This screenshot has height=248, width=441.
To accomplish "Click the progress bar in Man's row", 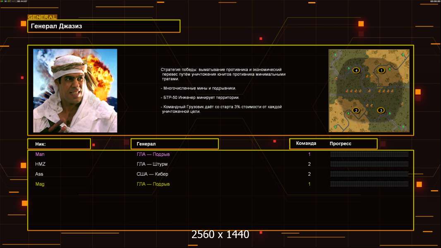I will click(x=369, y=154).
